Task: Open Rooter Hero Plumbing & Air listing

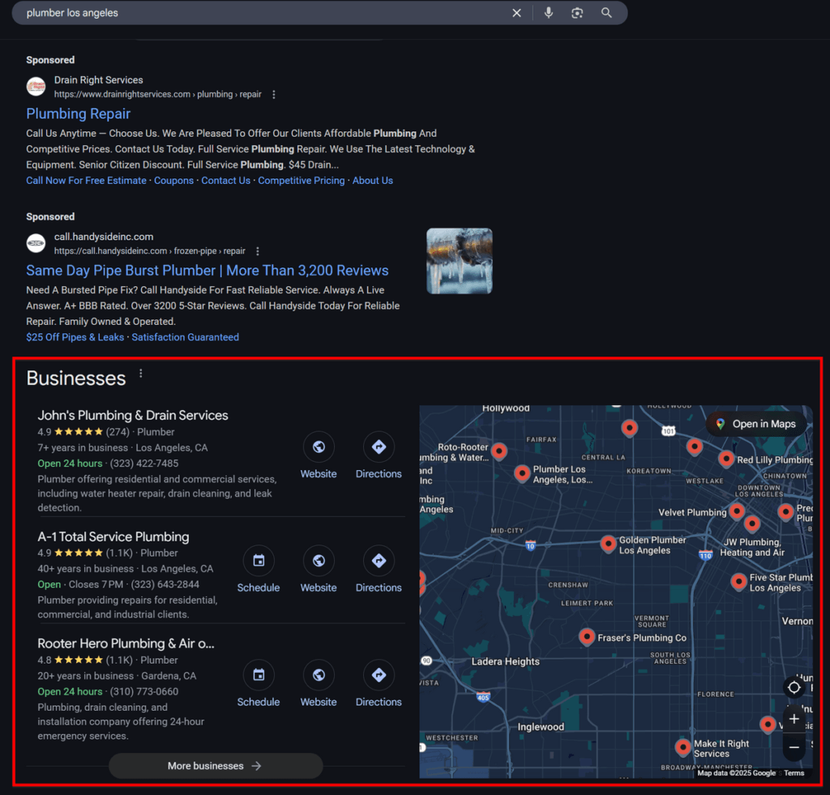Action: click(x=126, y=643)
